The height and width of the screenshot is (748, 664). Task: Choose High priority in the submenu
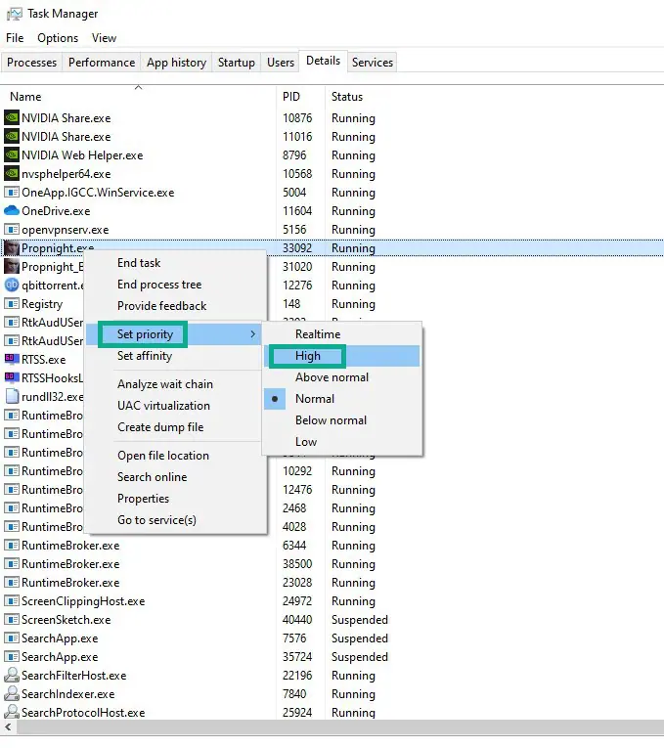(x=341, y=356)
